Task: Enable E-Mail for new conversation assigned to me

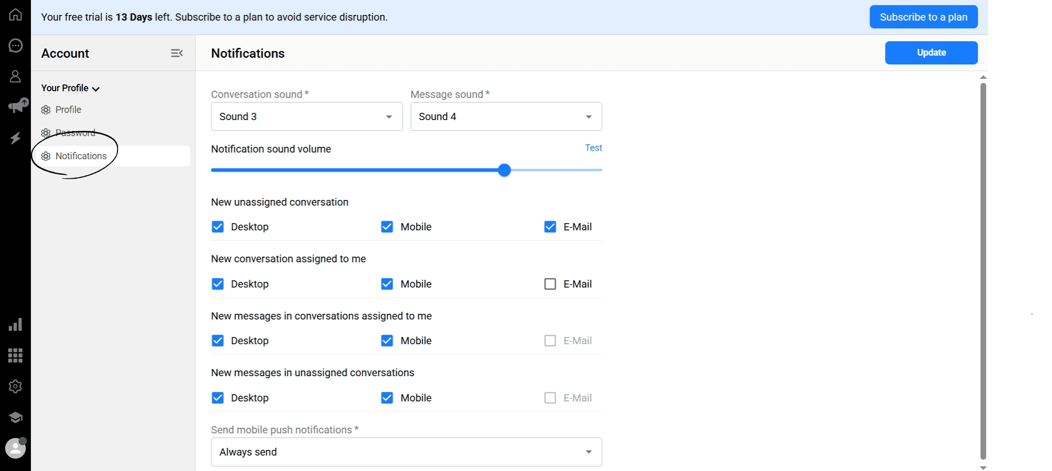Action: click(x=550, y=283)
